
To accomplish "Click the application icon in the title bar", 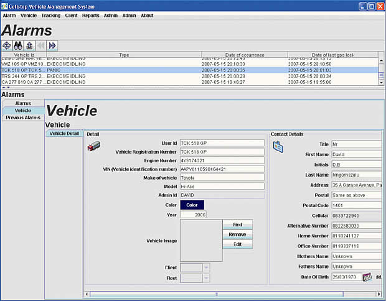I will 4,6.
